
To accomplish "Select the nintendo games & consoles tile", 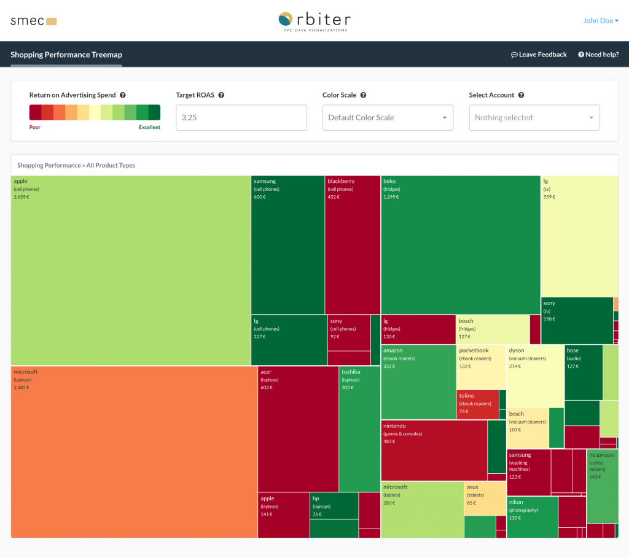I will pos(434,450).
